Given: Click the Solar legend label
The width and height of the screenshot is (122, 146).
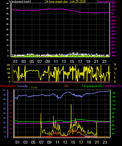Looking at the screenshot, I should tap(34, 87).
